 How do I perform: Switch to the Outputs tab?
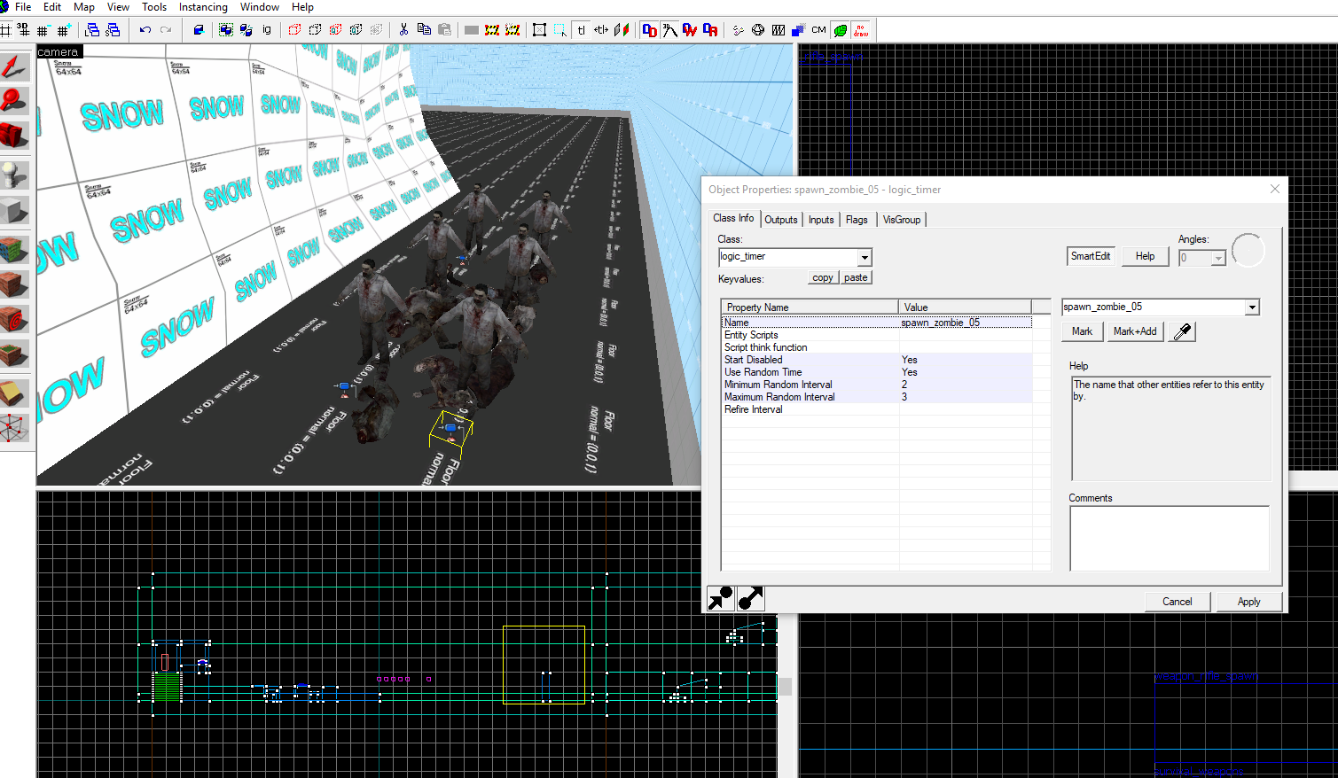(781, 220)
